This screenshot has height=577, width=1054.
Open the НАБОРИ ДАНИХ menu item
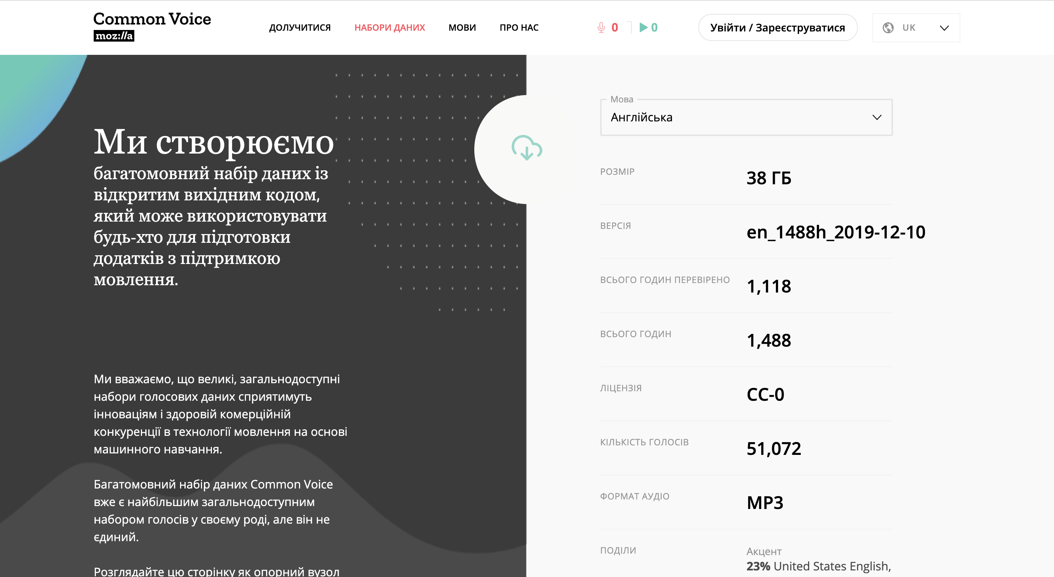point(389,27)
